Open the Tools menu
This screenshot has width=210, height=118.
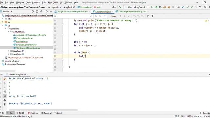(55, 2)
